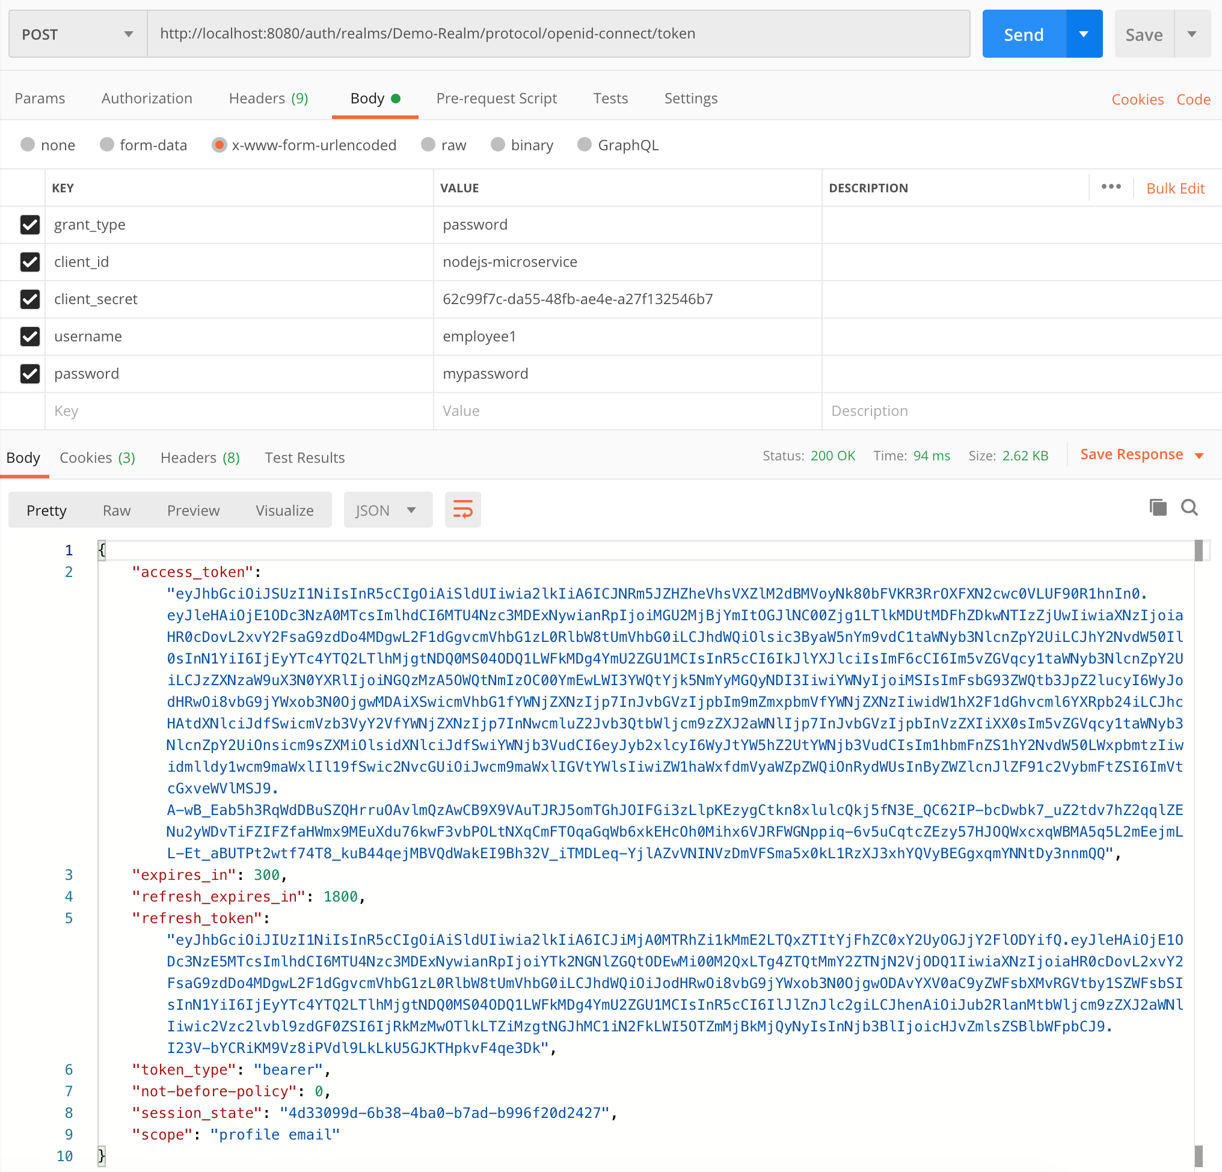1222x1172 pixels.
Task: Uncheck the grant_type parameter checkbox
Action: [x=30, y=225]
